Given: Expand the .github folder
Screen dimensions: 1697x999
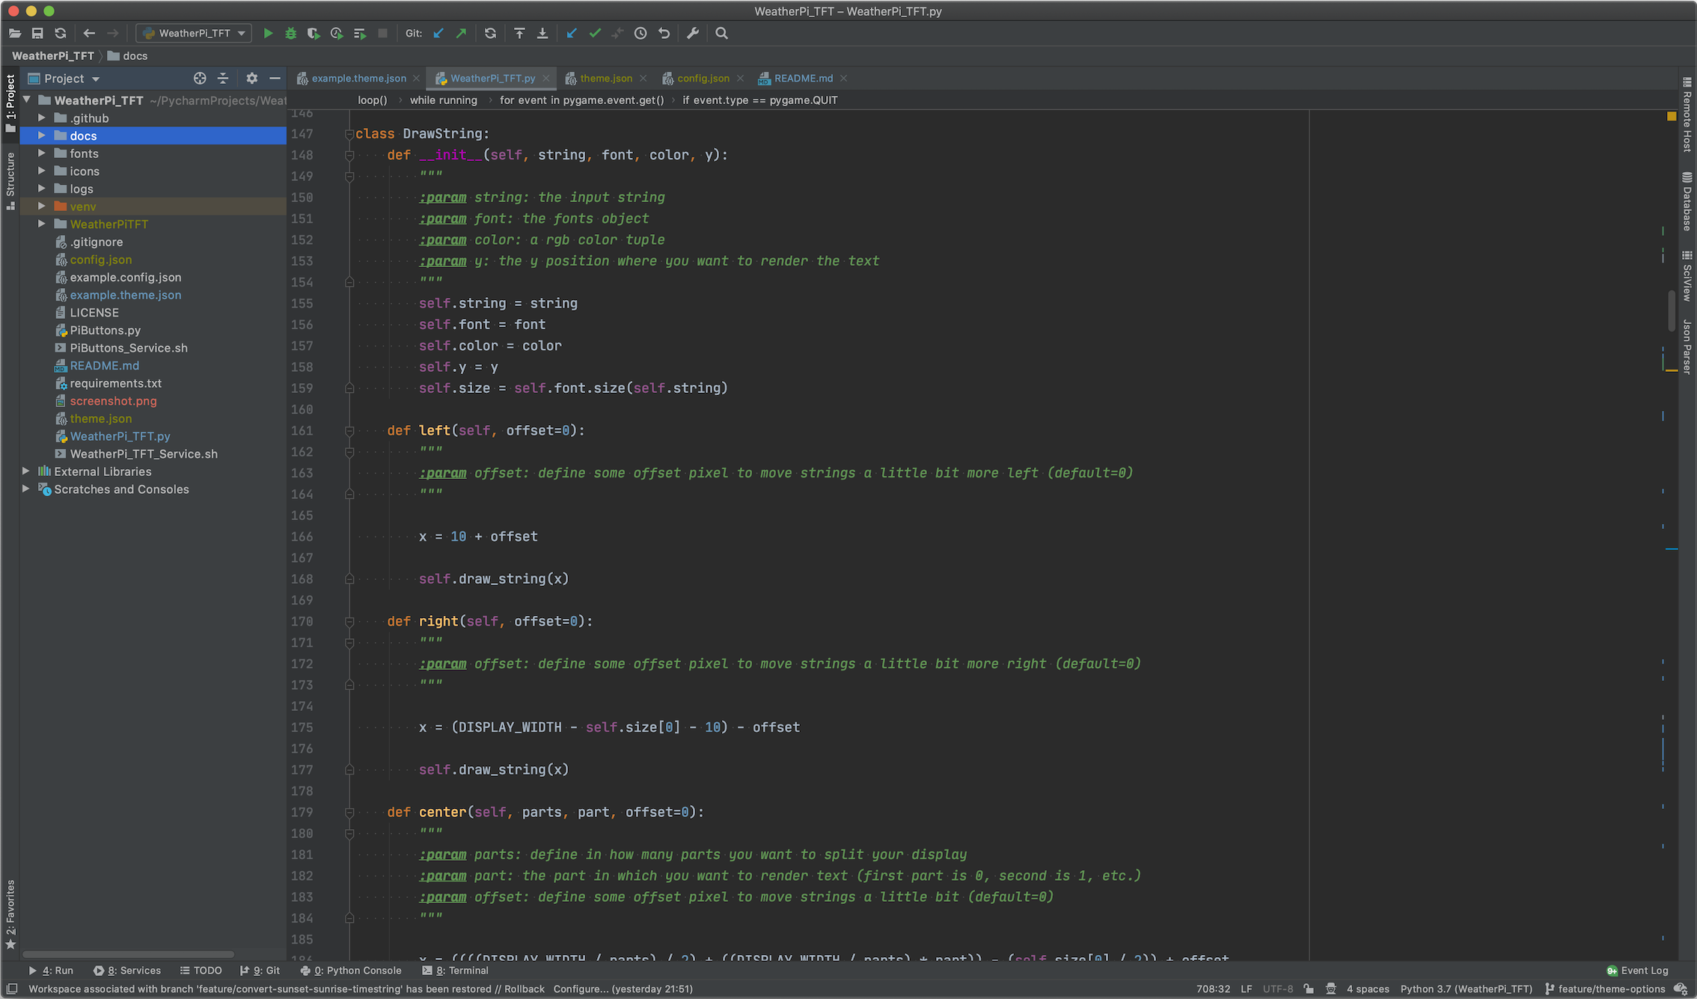Looking at the screenshot, I should (x=42, y=117).
